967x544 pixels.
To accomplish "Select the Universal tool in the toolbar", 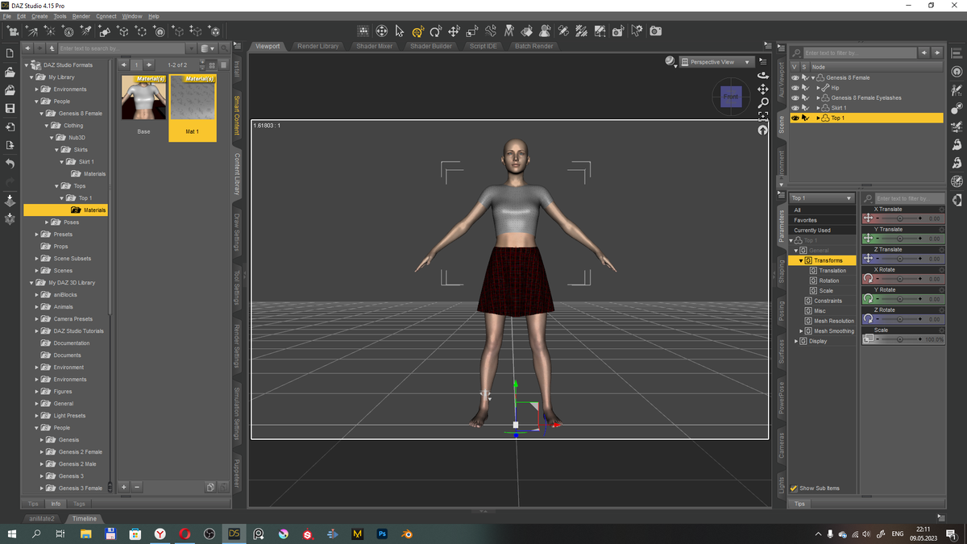I will click(417, 31).
